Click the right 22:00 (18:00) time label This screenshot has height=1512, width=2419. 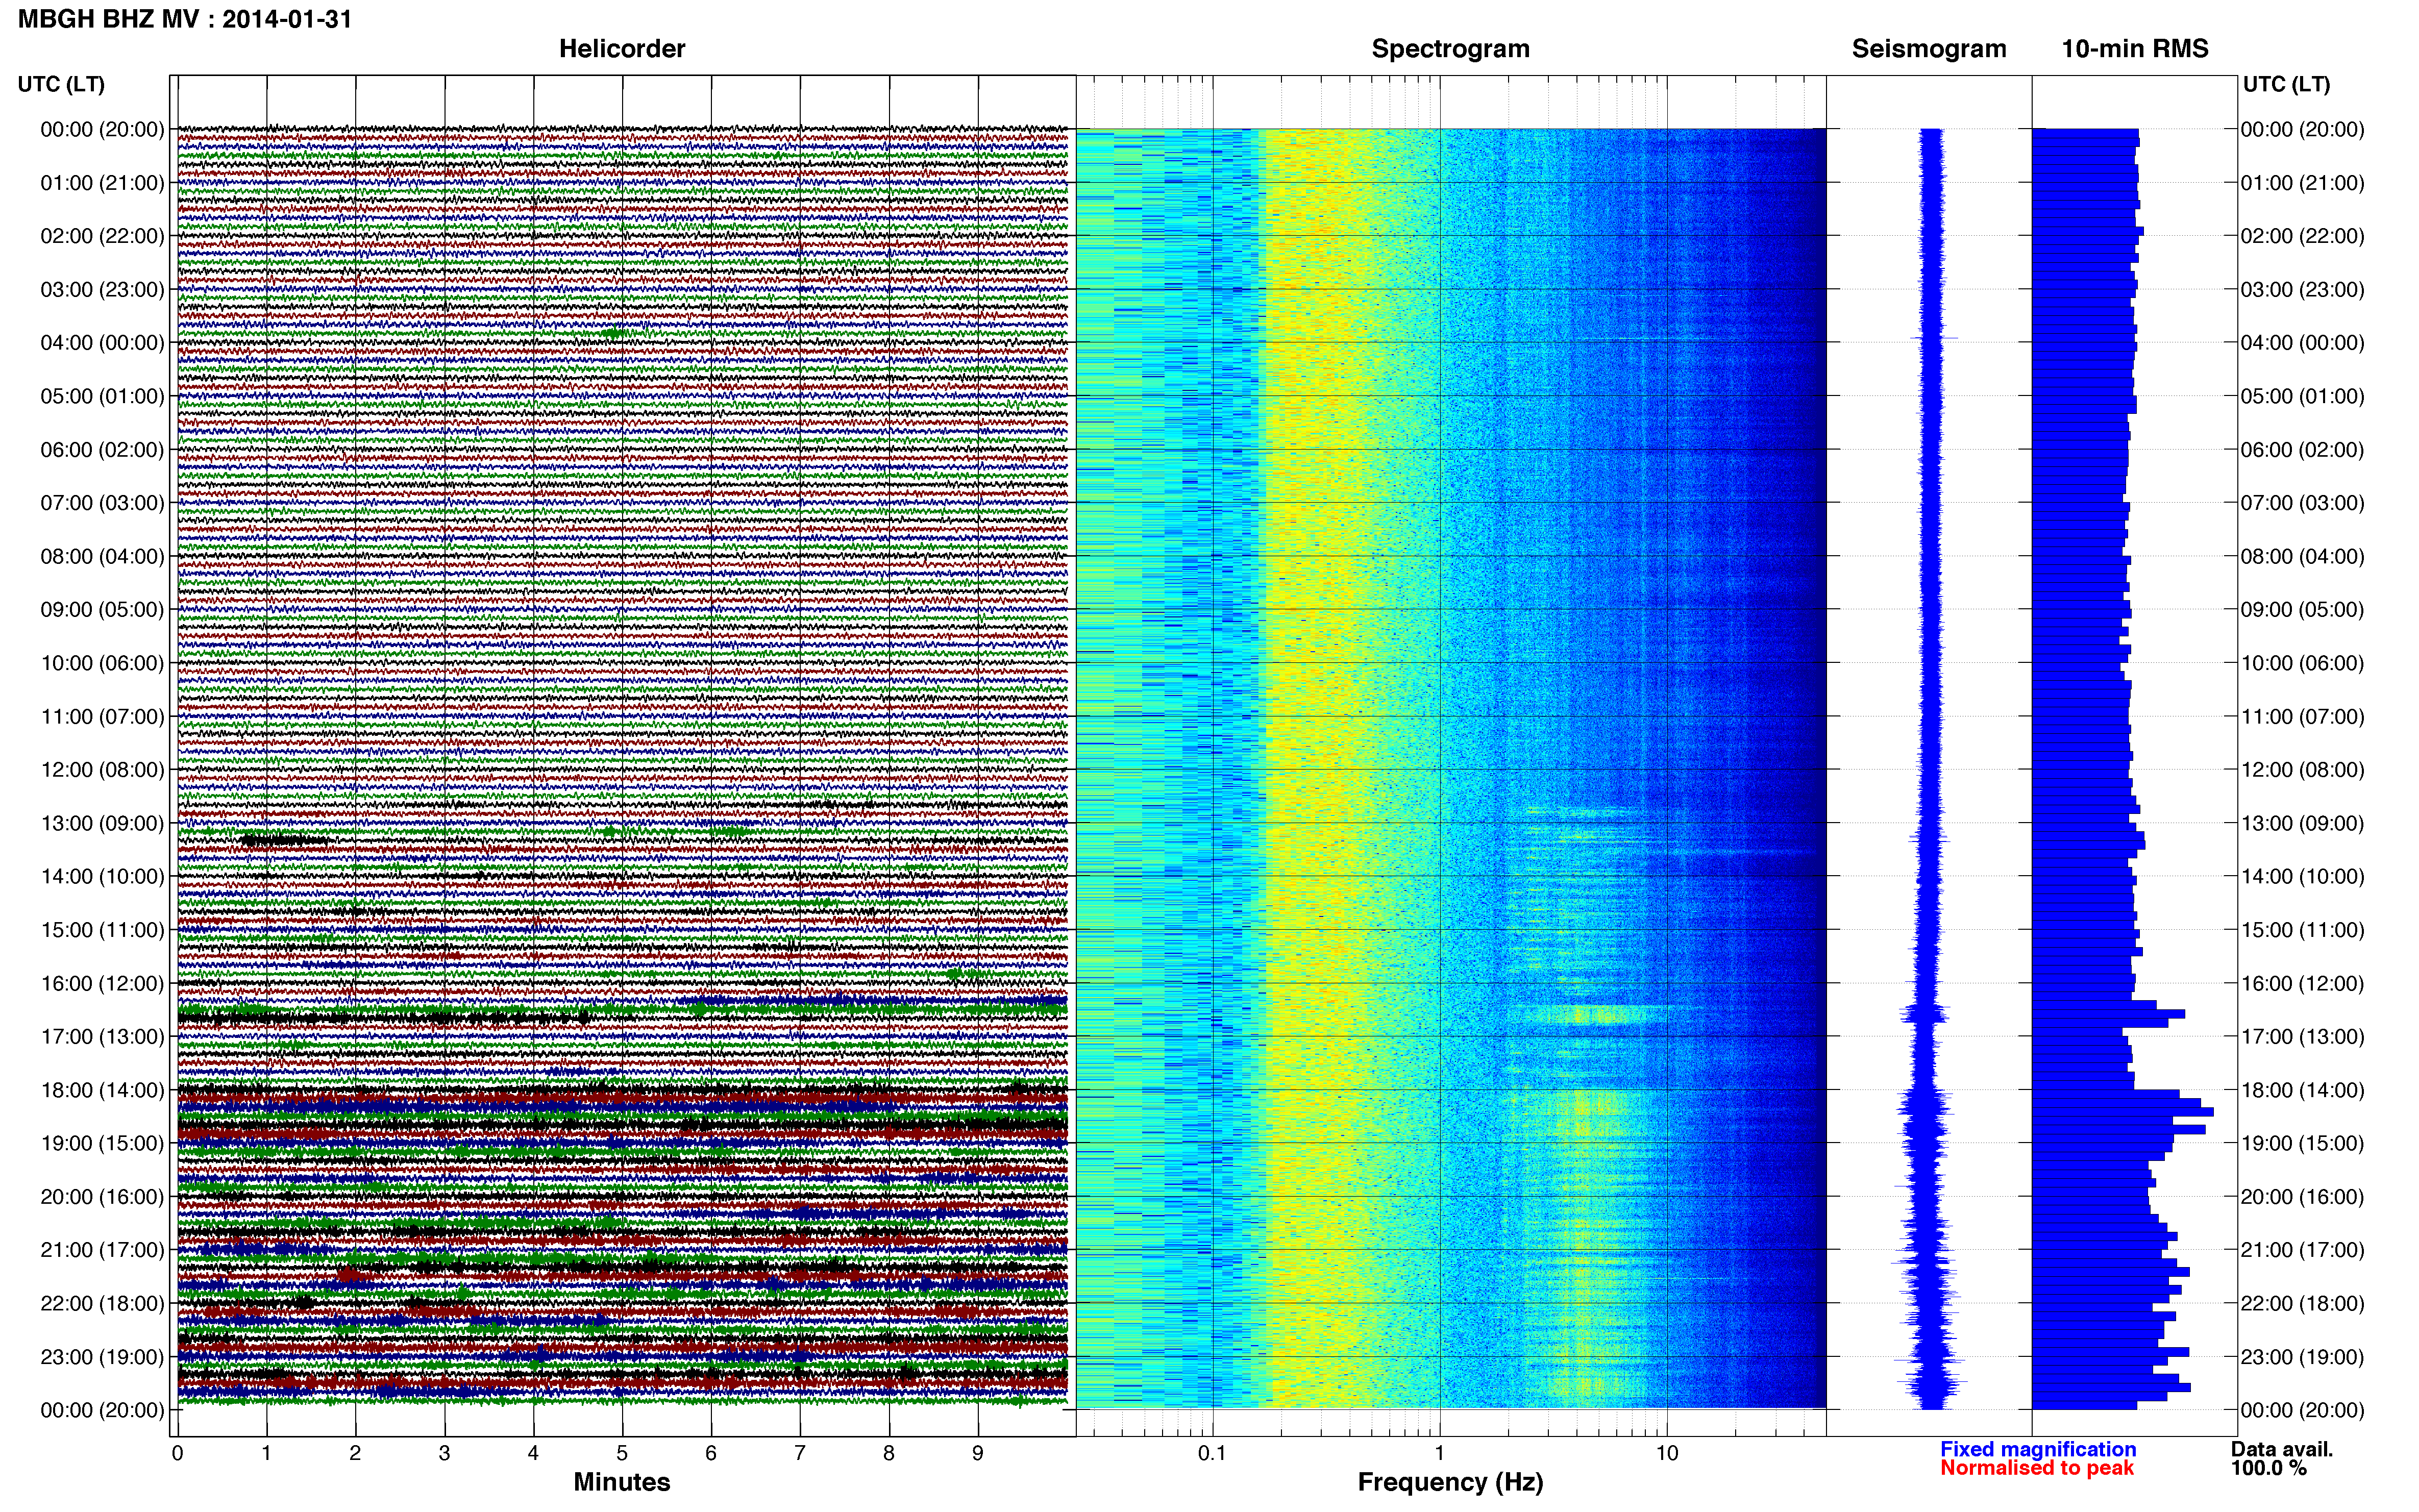2302,1303
